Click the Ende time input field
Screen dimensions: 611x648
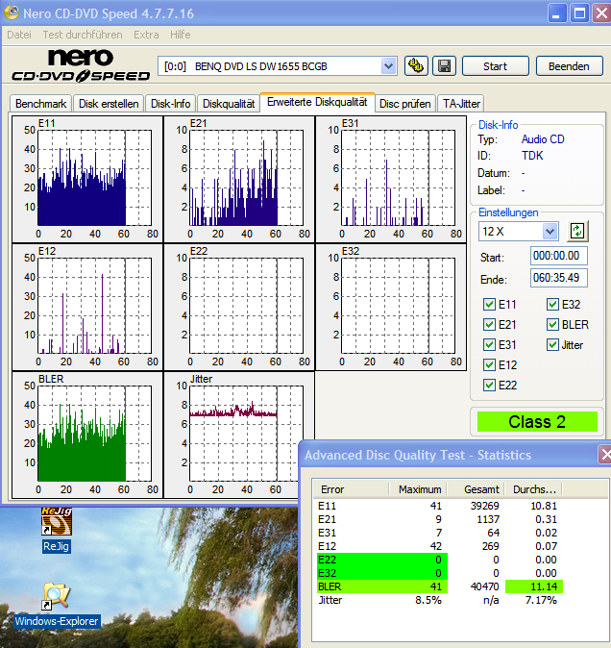(558, 279)
